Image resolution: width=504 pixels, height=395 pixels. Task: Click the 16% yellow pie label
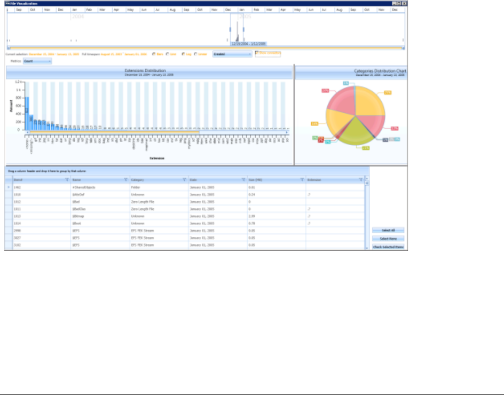click(x=314, y=124)
